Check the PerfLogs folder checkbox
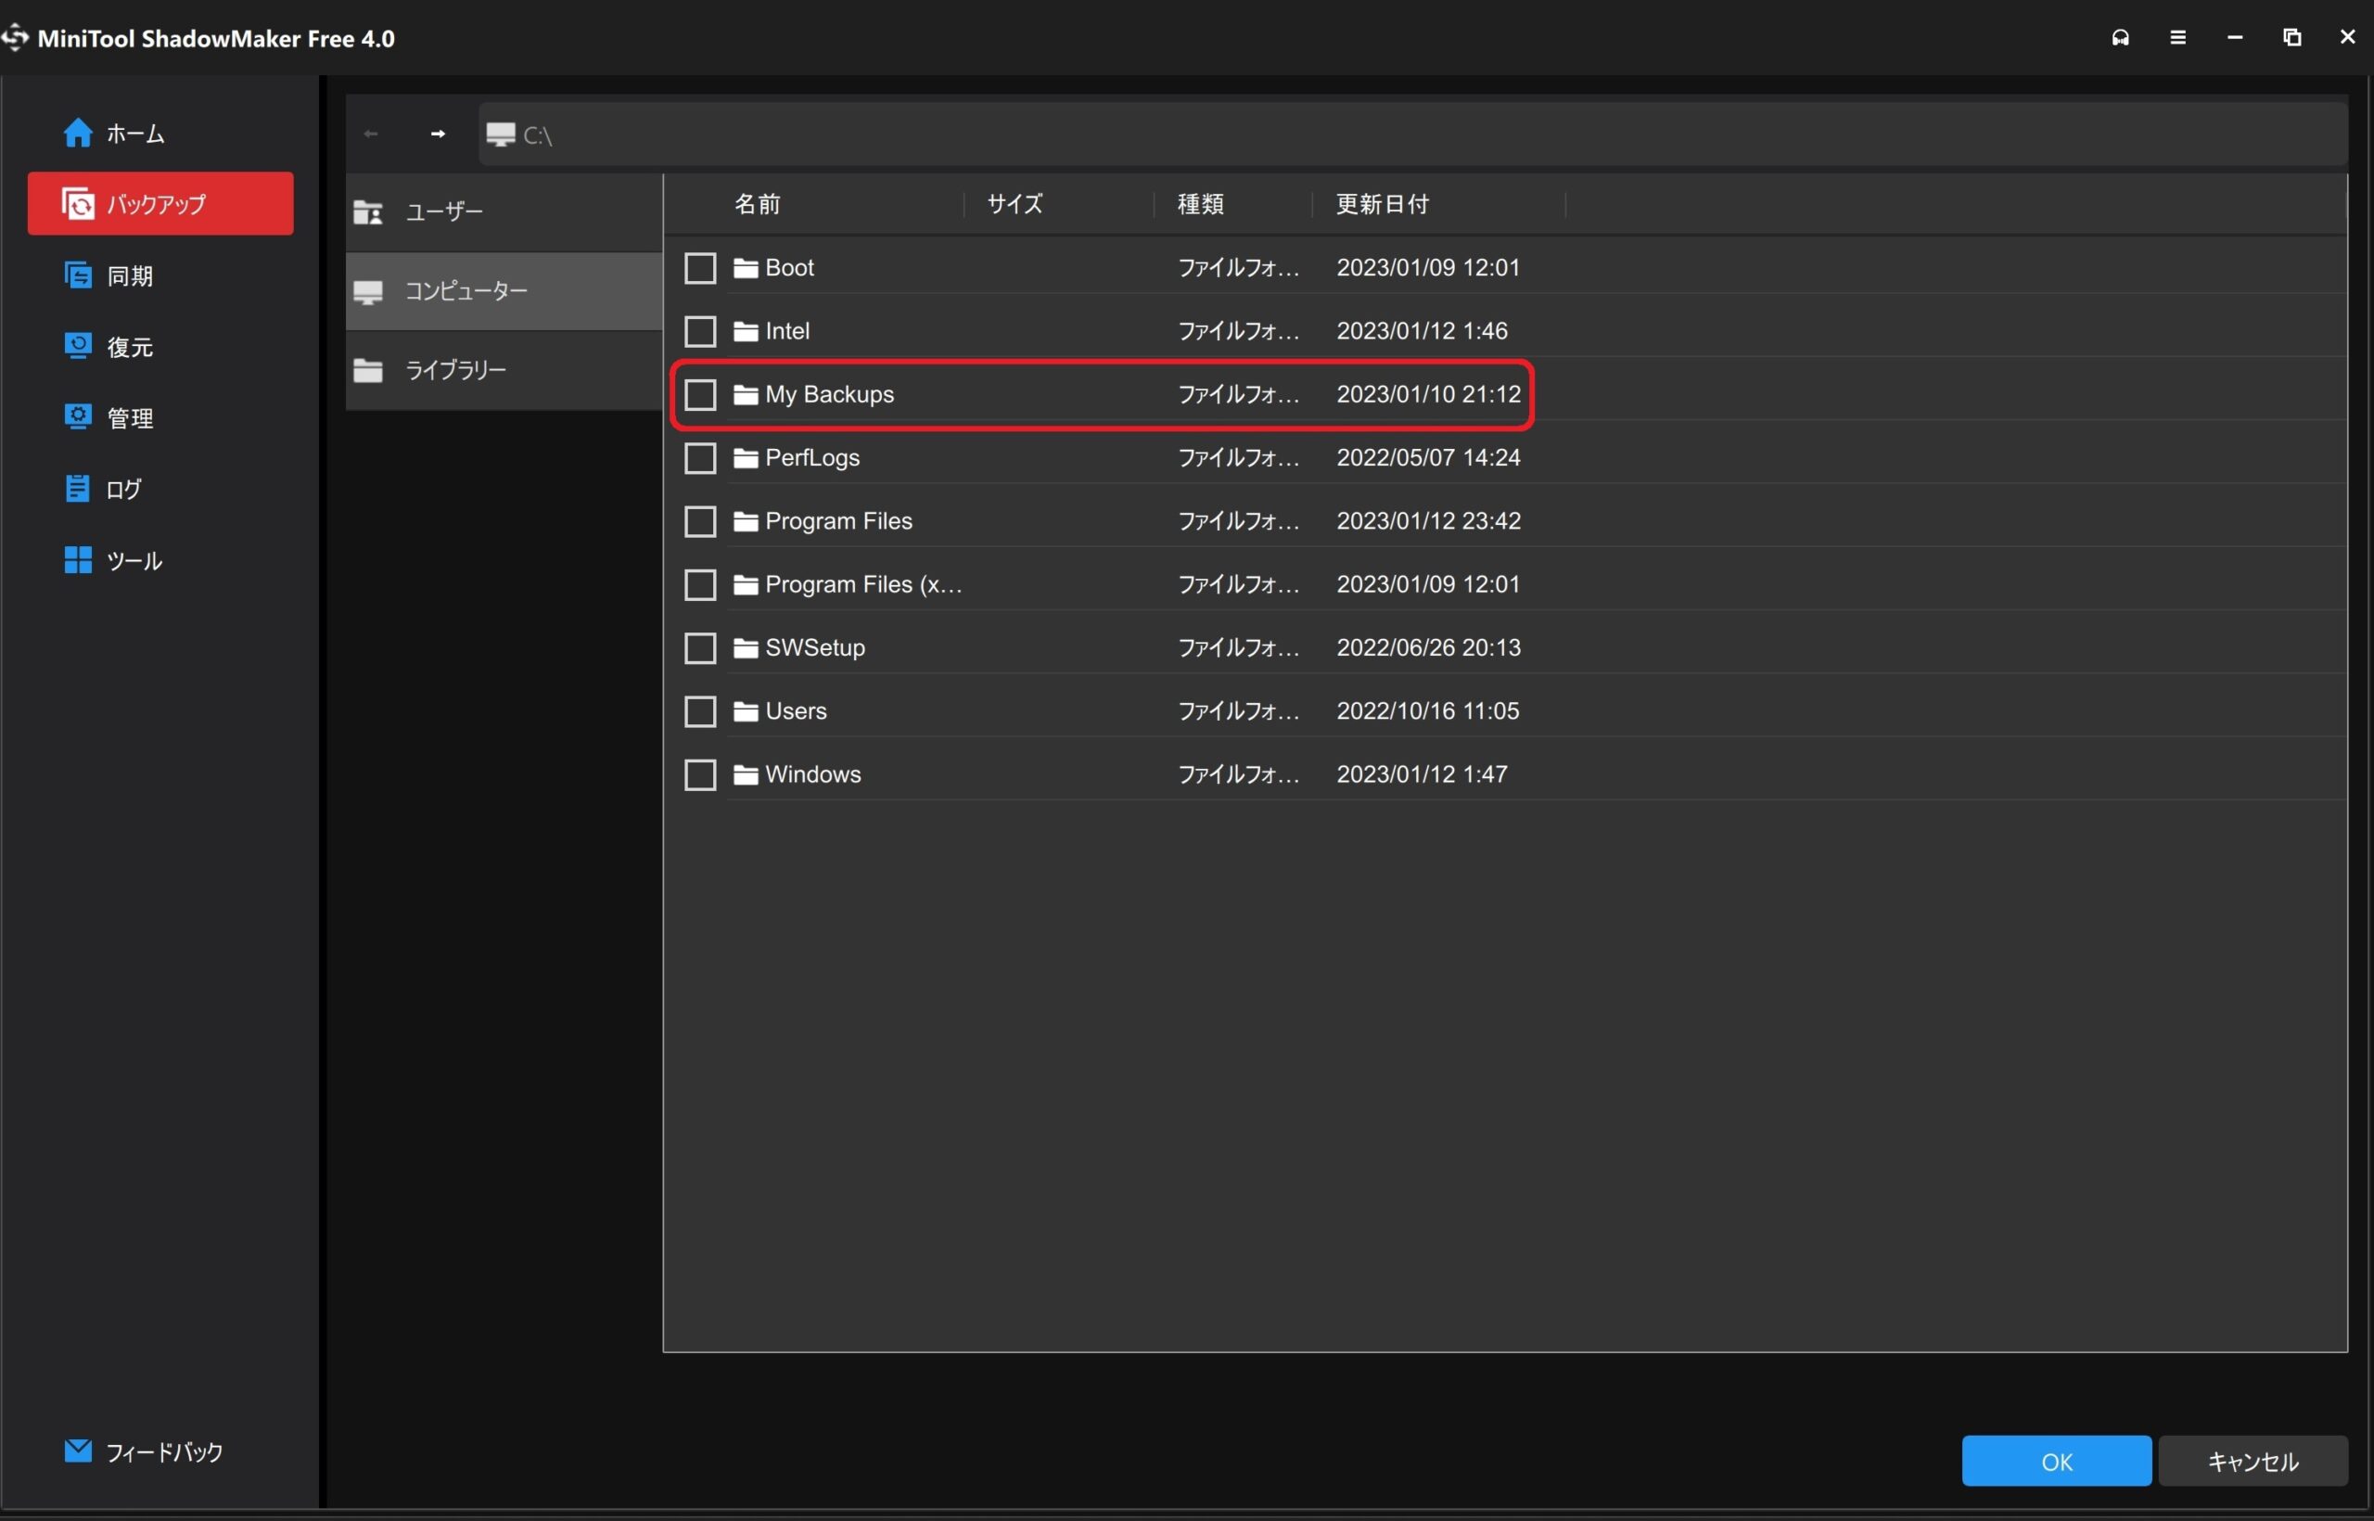 coord(700,457)
